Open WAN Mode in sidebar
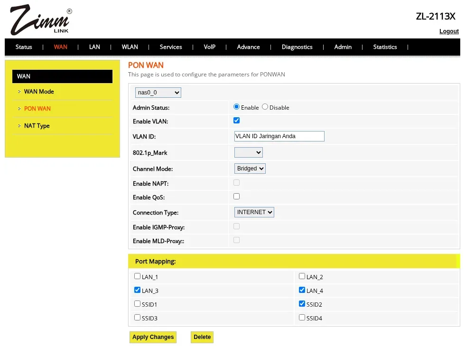465x357 pixels. coord(39,92)
